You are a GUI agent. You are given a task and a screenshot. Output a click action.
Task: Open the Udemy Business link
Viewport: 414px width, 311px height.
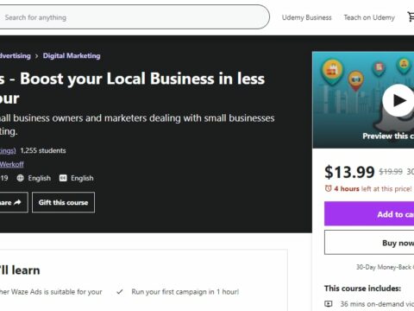click(306, 17)
